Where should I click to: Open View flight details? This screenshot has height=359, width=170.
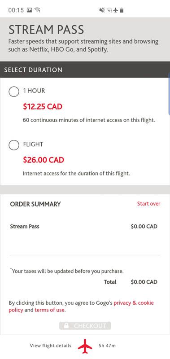pyautogui.click(x=51, y=346)
